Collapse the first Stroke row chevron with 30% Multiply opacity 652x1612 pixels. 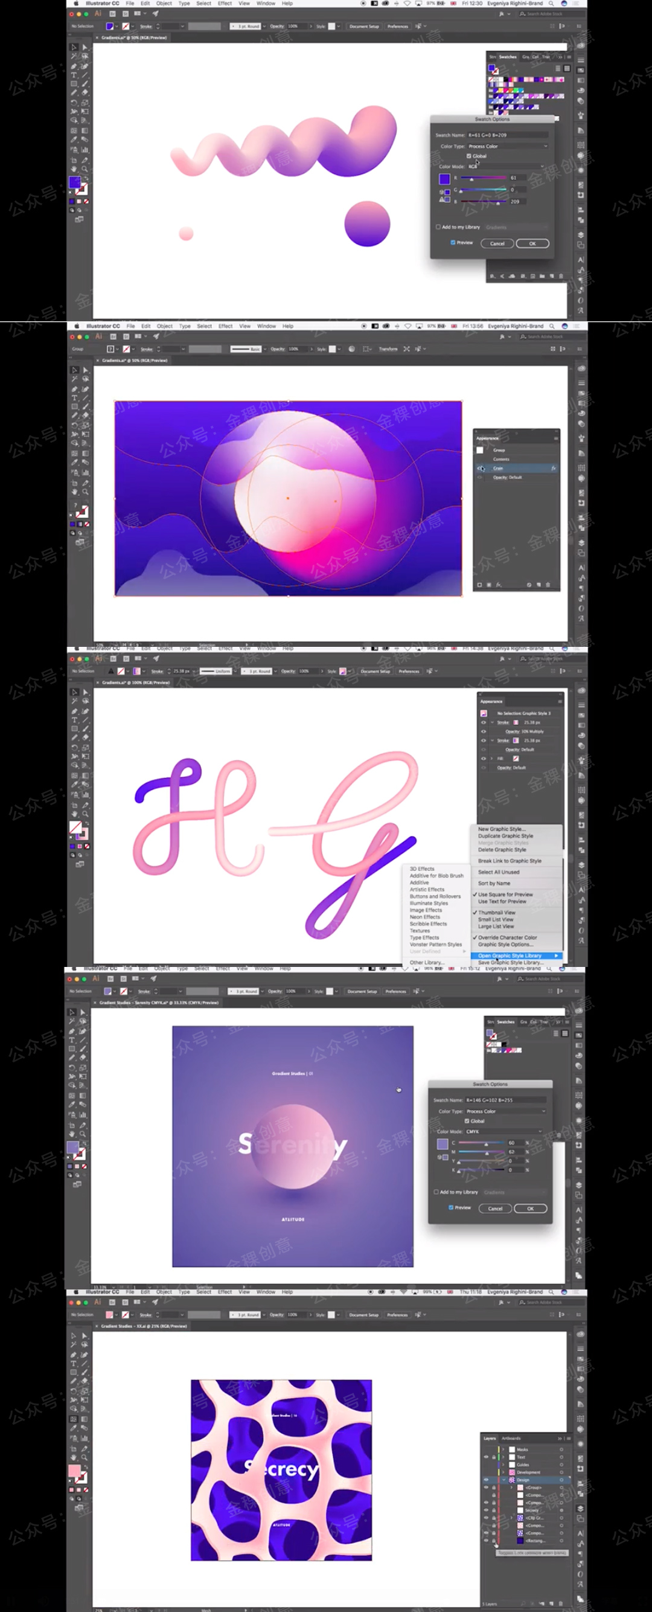pos(492,722)
